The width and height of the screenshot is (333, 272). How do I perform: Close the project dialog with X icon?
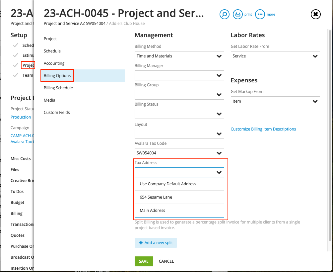[x=316, y=14]
